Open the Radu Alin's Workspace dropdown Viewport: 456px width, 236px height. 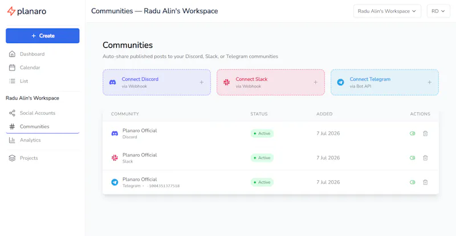pos(387,11)
